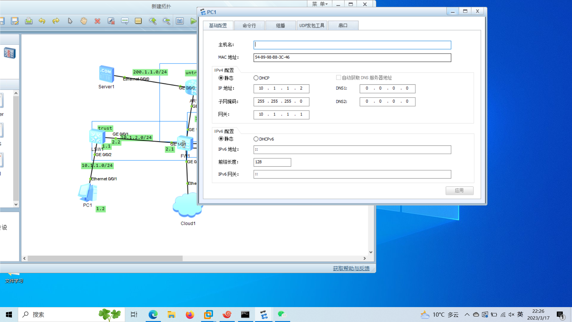Click the 应用 apply button
The width and height of the screenshot is (572, 322).
coord(459,191)
